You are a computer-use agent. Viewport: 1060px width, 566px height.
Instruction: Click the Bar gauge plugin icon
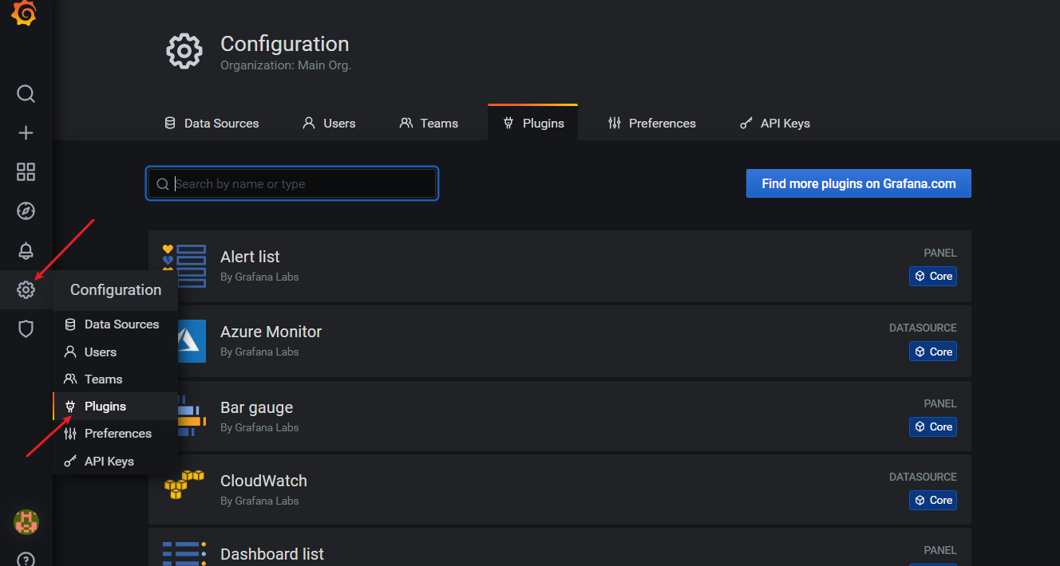point(190,416)
